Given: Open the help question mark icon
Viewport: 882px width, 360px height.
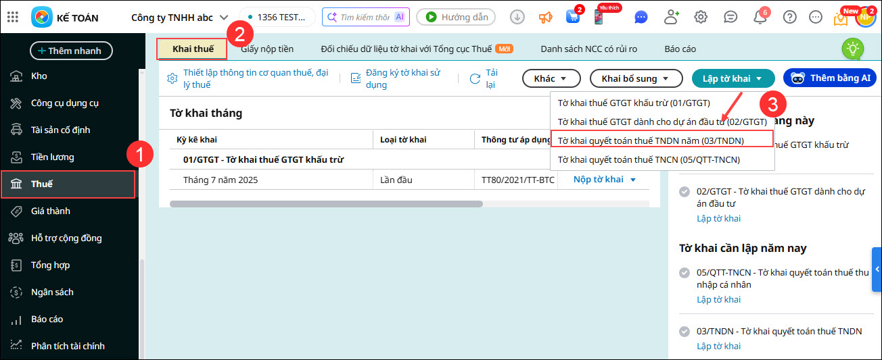Looking at the screenshot, I should pyautogui.click(x=789, y=17).
